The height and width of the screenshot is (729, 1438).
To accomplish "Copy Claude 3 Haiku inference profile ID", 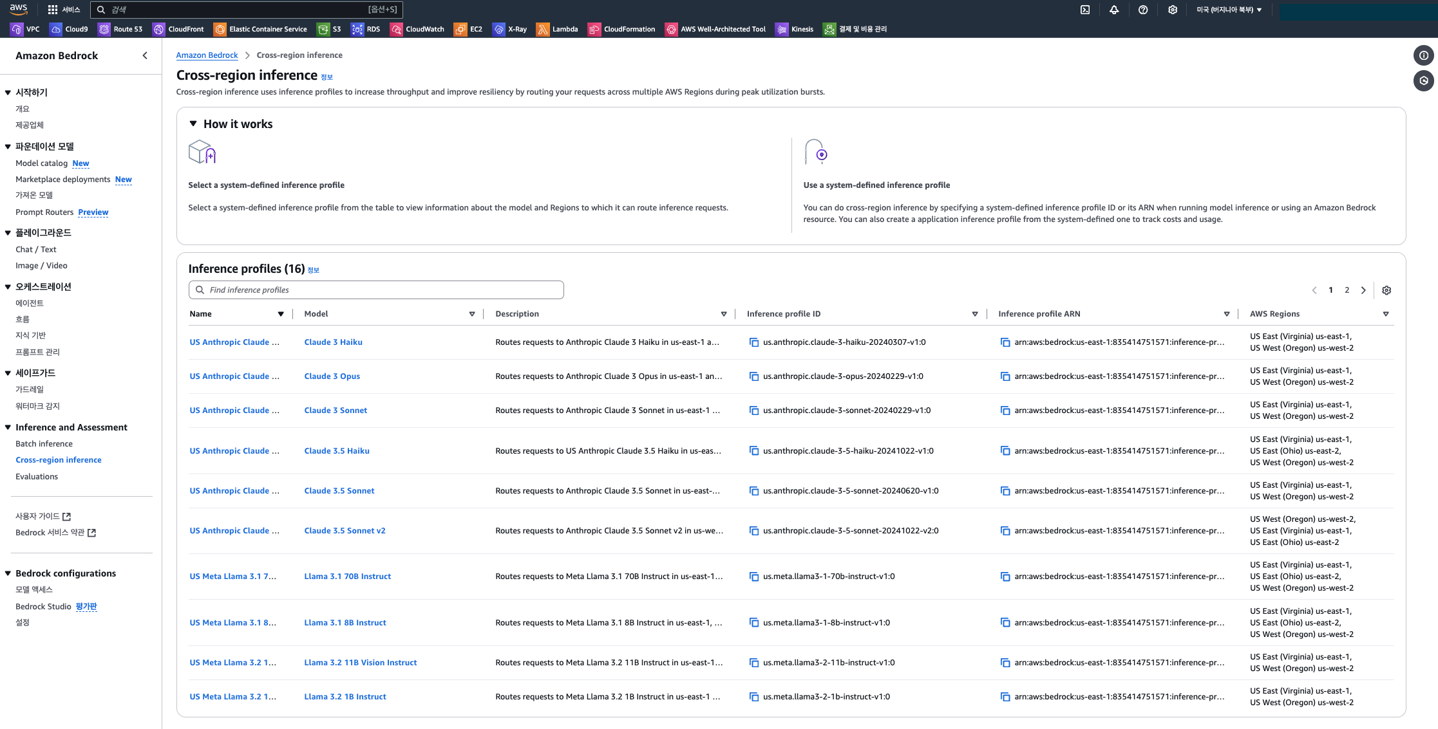I will [x=753, y=342].
